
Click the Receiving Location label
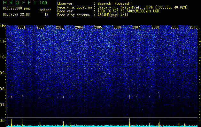tap(74, 7)
